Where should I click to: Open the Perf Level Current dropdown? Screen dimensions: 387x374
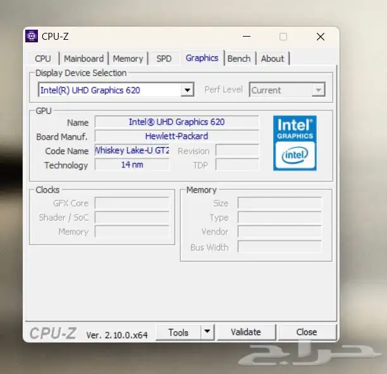(x=287, y=90)
